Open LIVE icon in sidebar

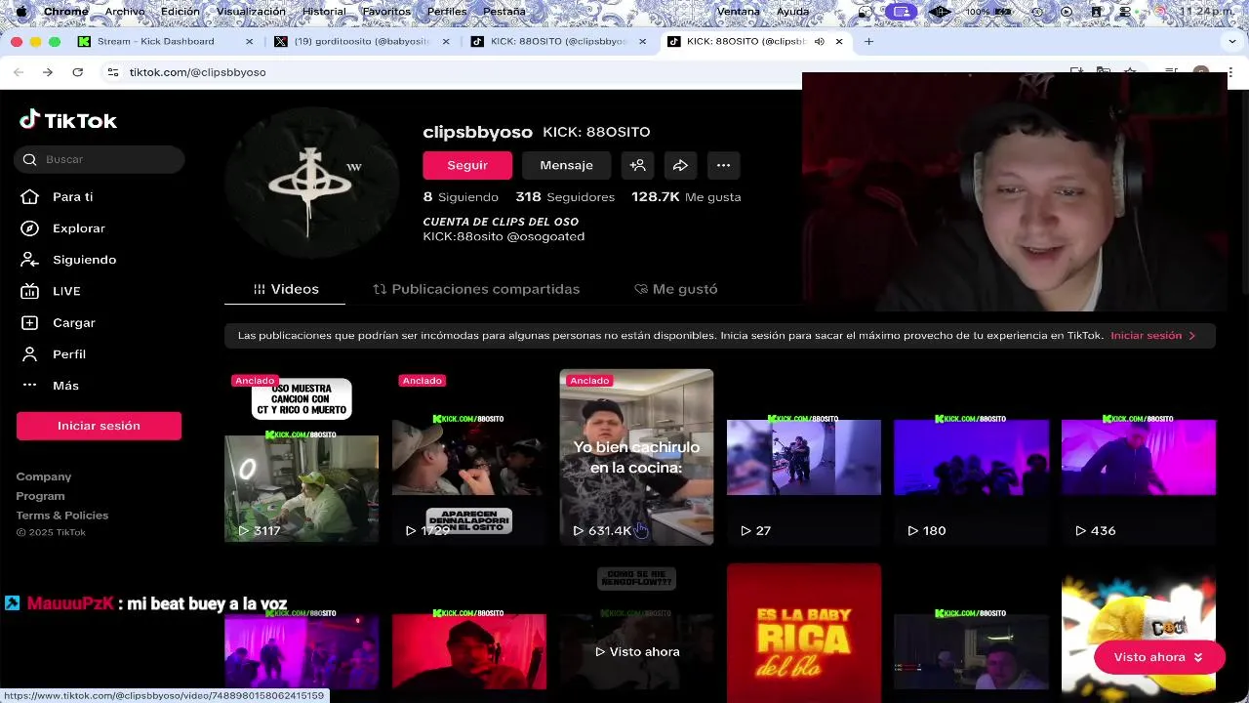[30, 291]
